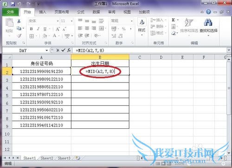This screenshot has width=232, height=168.
Task: Open the 文件 File tab
Action: (x=10, y=12)
